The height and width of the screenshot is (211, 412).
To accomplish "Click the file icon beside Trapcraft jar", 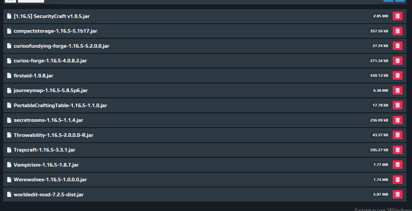I will (9, 150).
